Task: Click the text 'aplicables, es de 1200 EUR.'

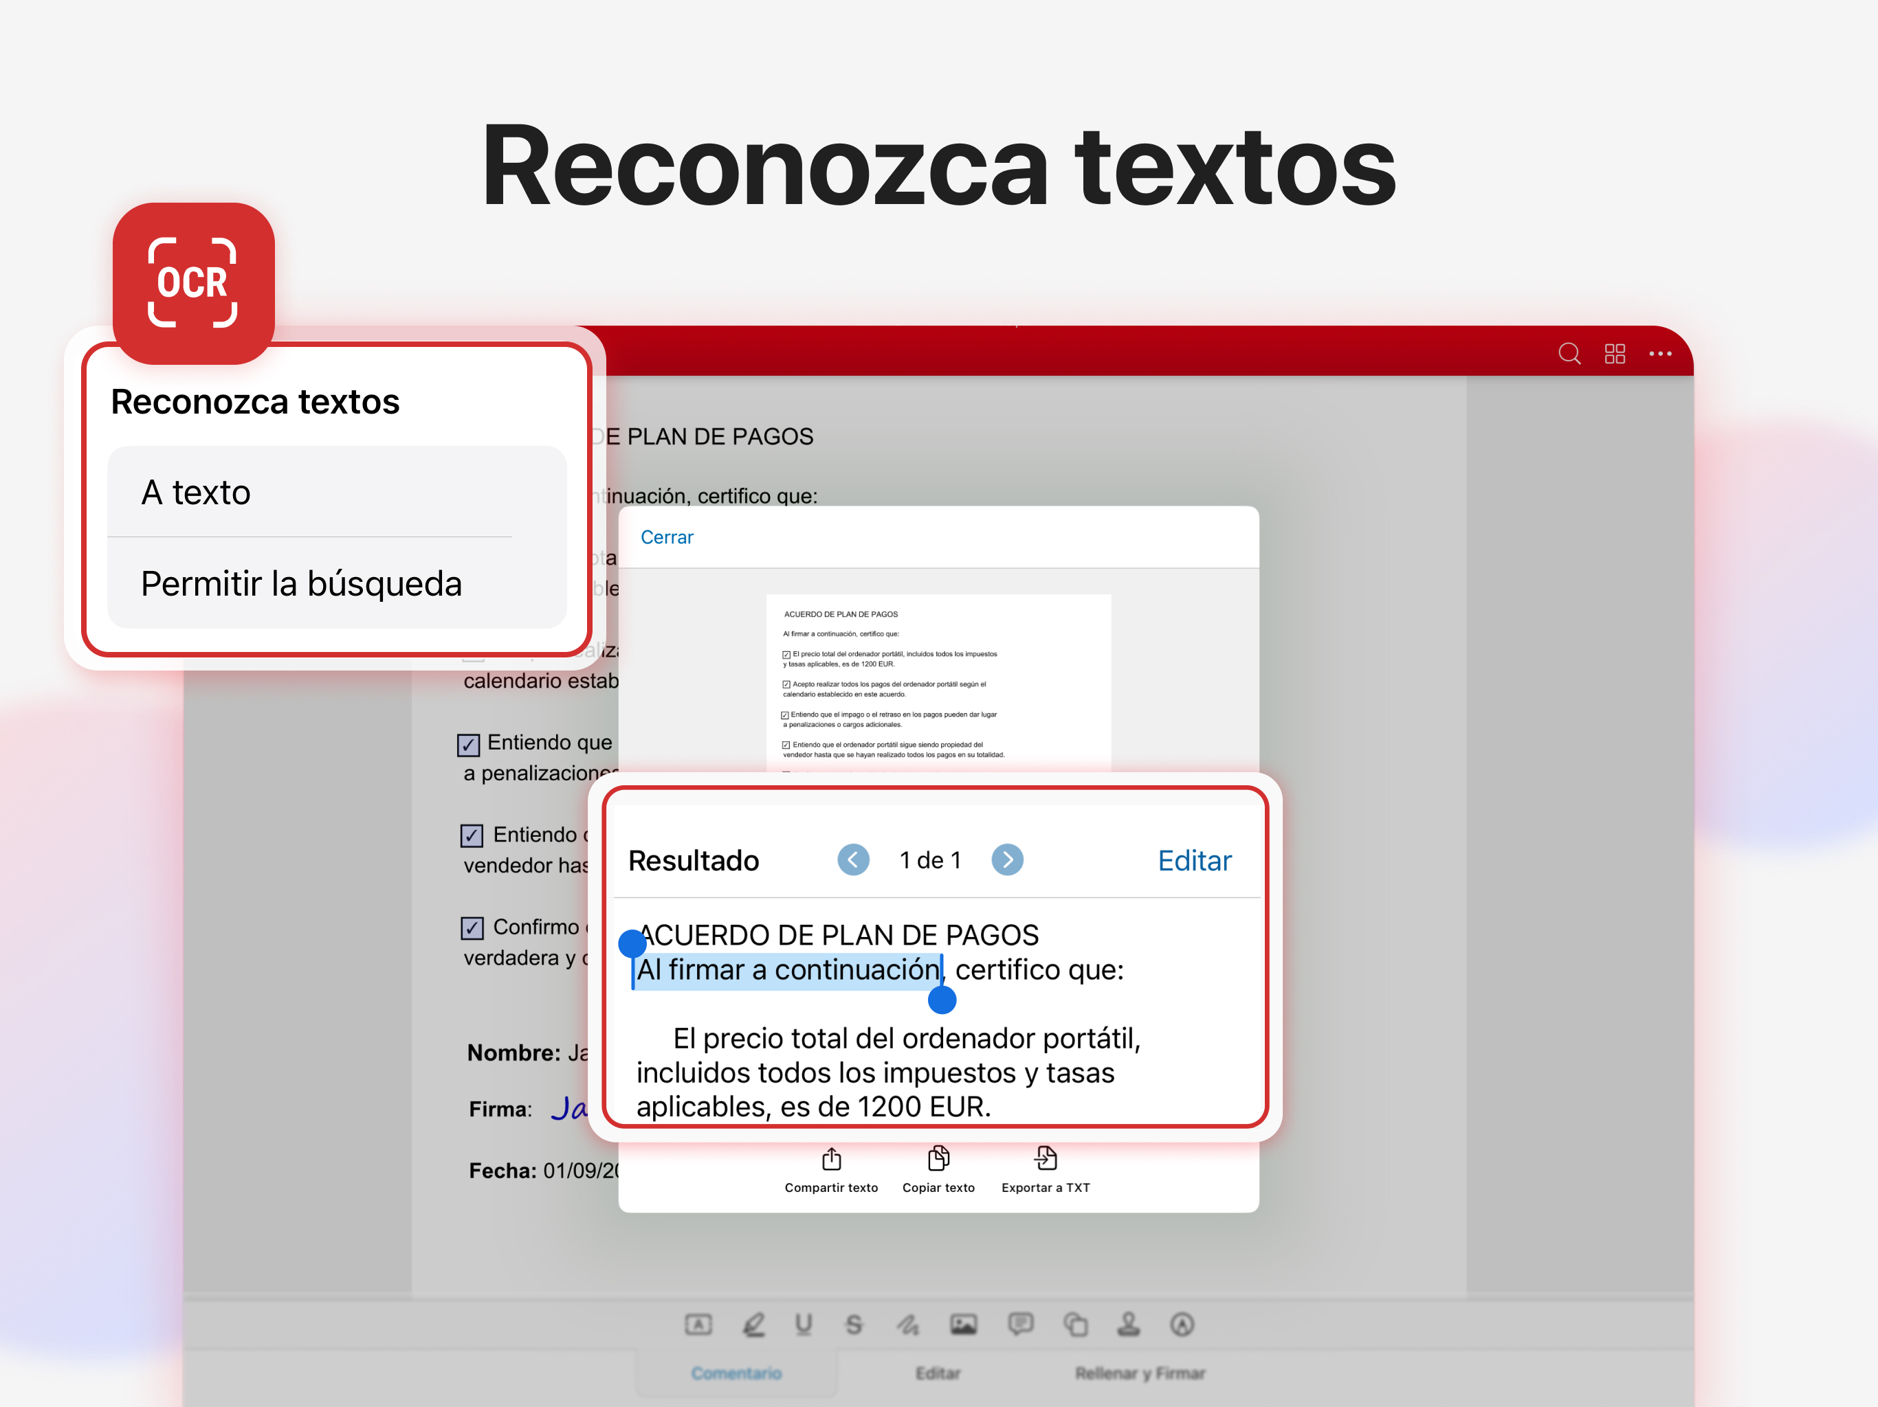Action: (813, 1107)
